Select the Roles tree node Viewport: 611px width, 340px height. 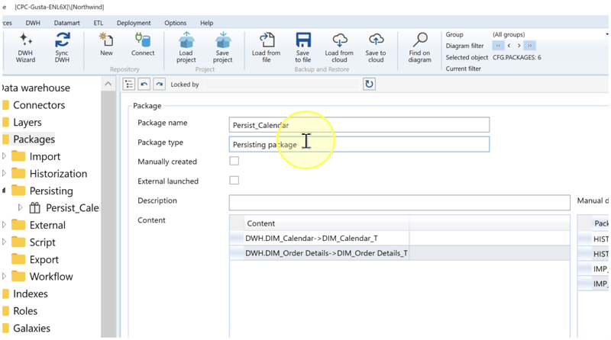click(x=25, y=311)
